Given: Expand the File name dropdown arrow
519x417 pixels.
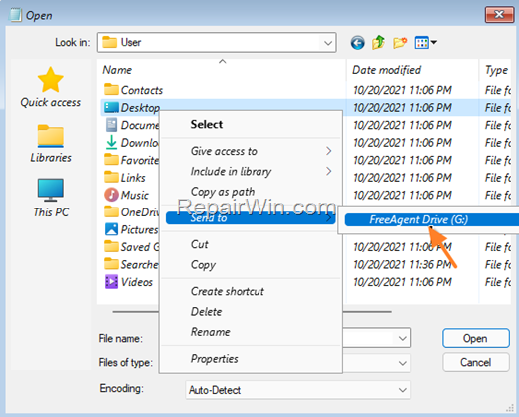Looking at the screenshot, I should [x=403, y=338].
